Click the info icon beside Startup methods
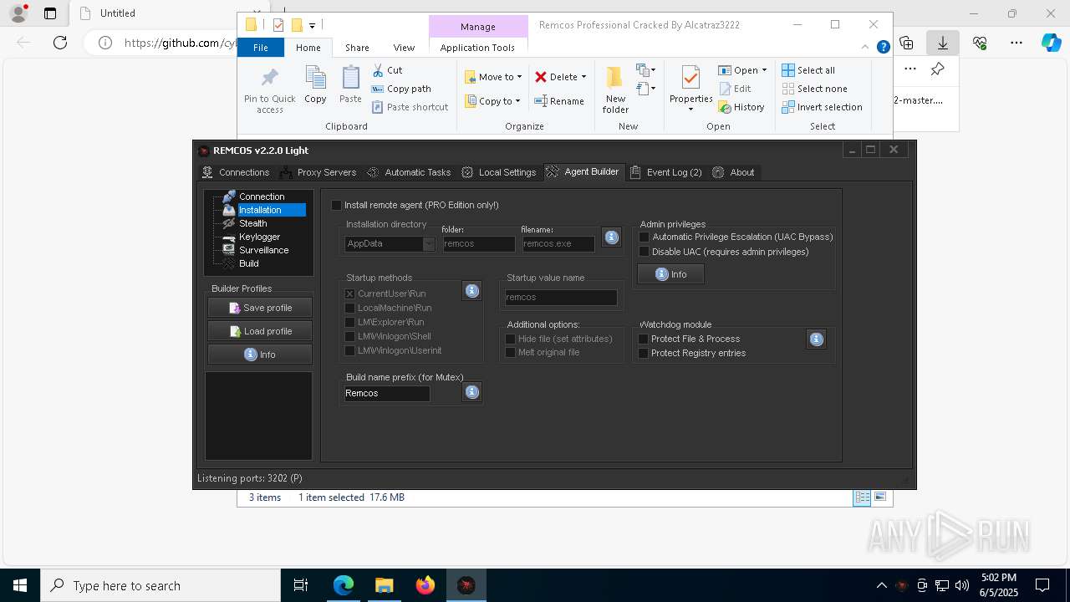Viewport: 1070px width, 602px height. (472, 291)
